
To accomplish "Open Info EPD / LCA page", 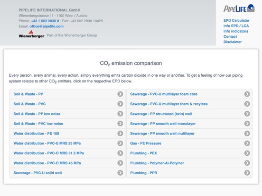I will point(236,26).
